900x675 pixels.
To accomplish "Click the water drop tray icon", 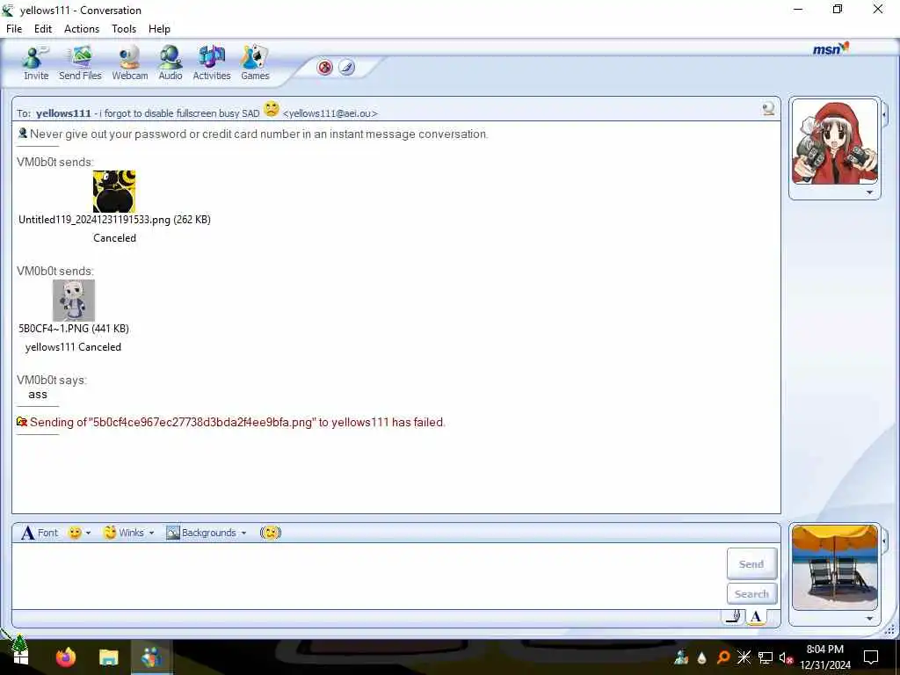I will coord(701,657).
